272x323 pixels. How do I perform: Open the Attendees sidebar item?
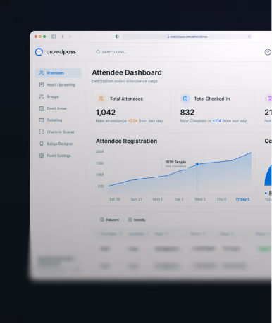click(x=58, y=73)
